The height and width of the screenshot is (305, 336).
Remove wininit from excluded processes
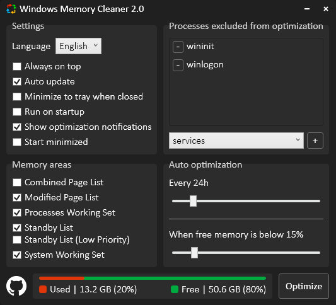pyautogui.click(x=178, y=47)
